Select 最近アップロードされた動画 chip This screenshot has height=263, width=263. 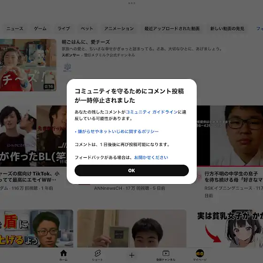pyautogui.click(x=172, y=29)
